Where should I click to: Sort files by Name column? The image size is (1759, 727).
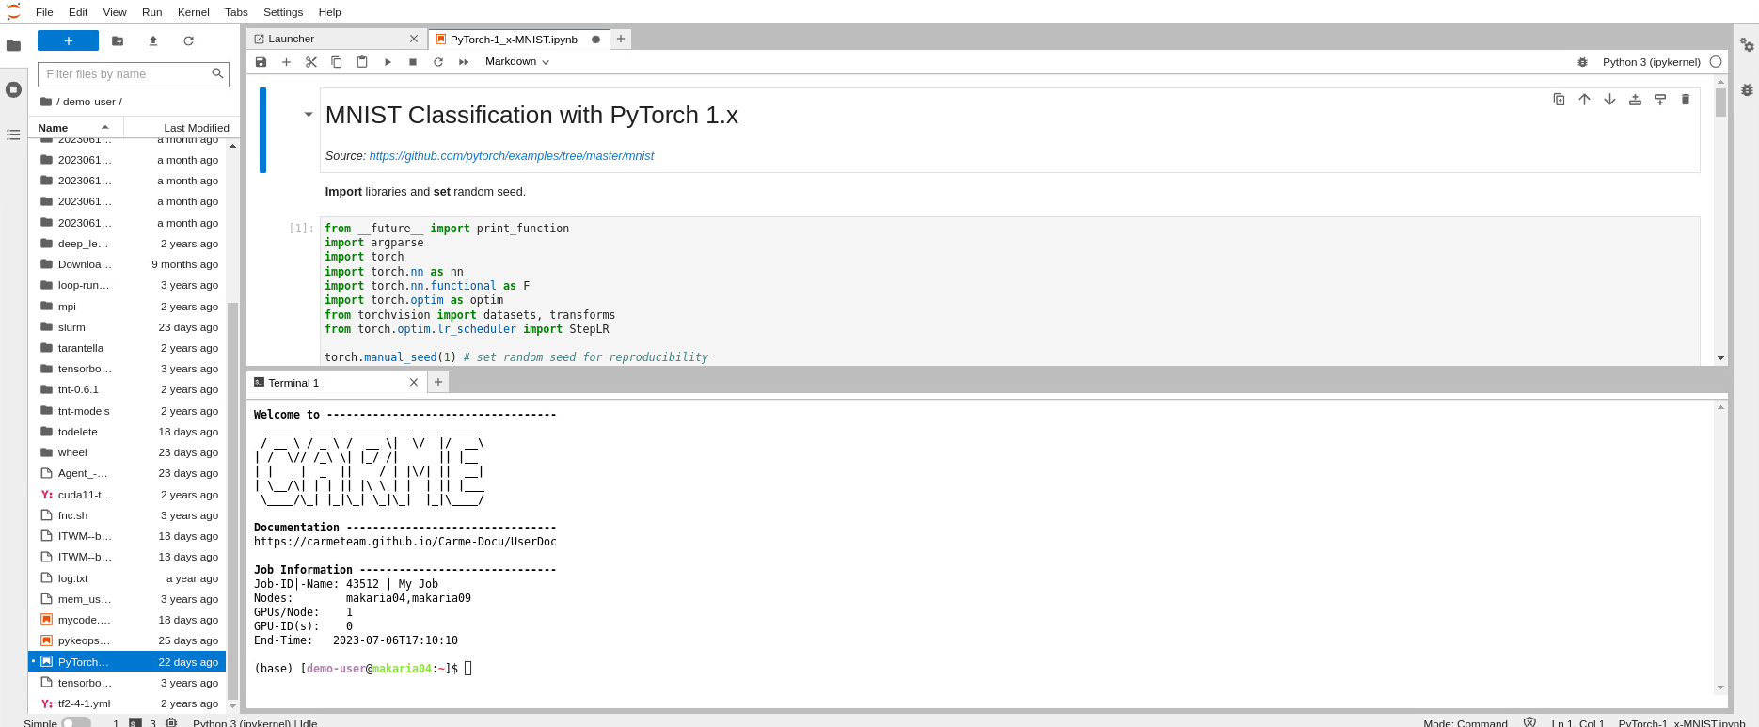tap(75, 128)
